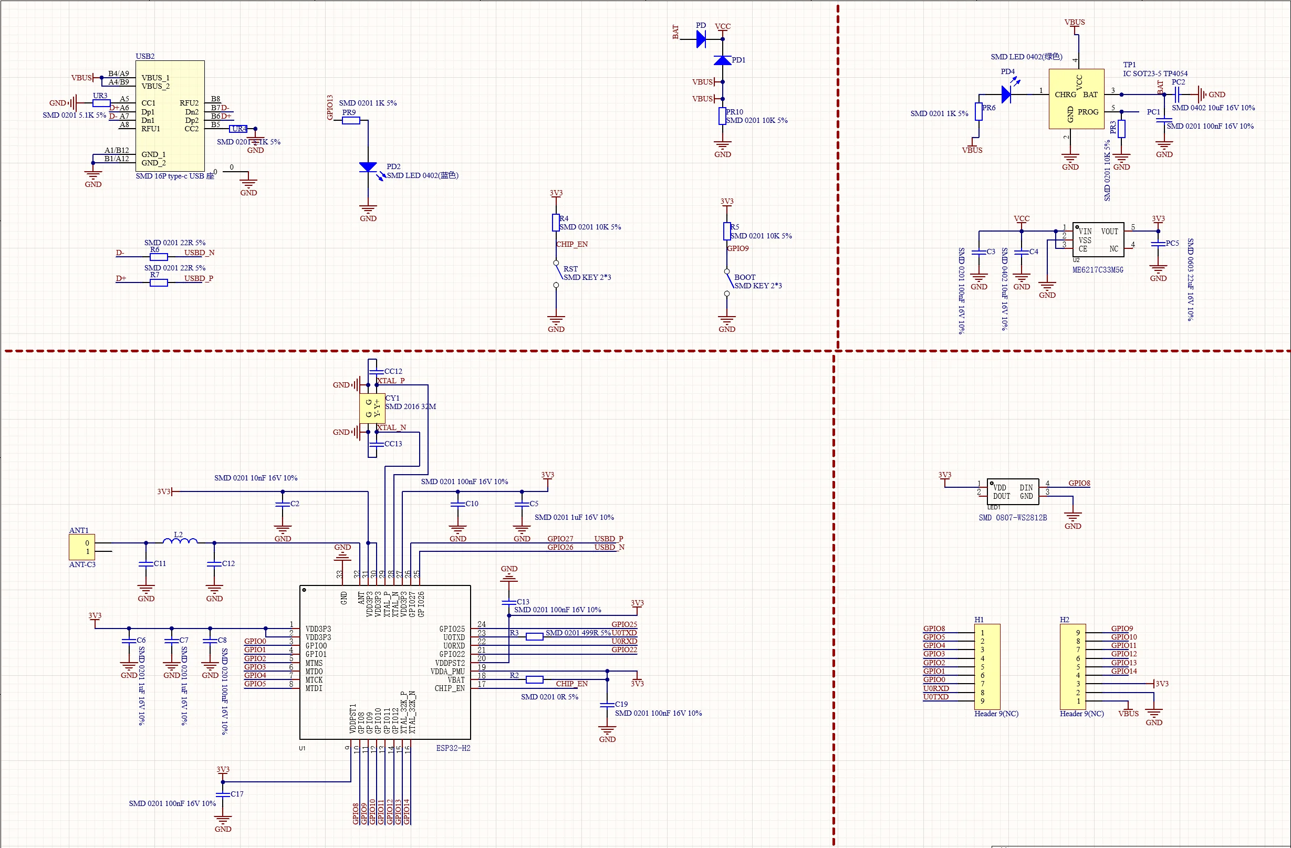Select the ESP32-H2 chip U1 body

coord(385,662)
